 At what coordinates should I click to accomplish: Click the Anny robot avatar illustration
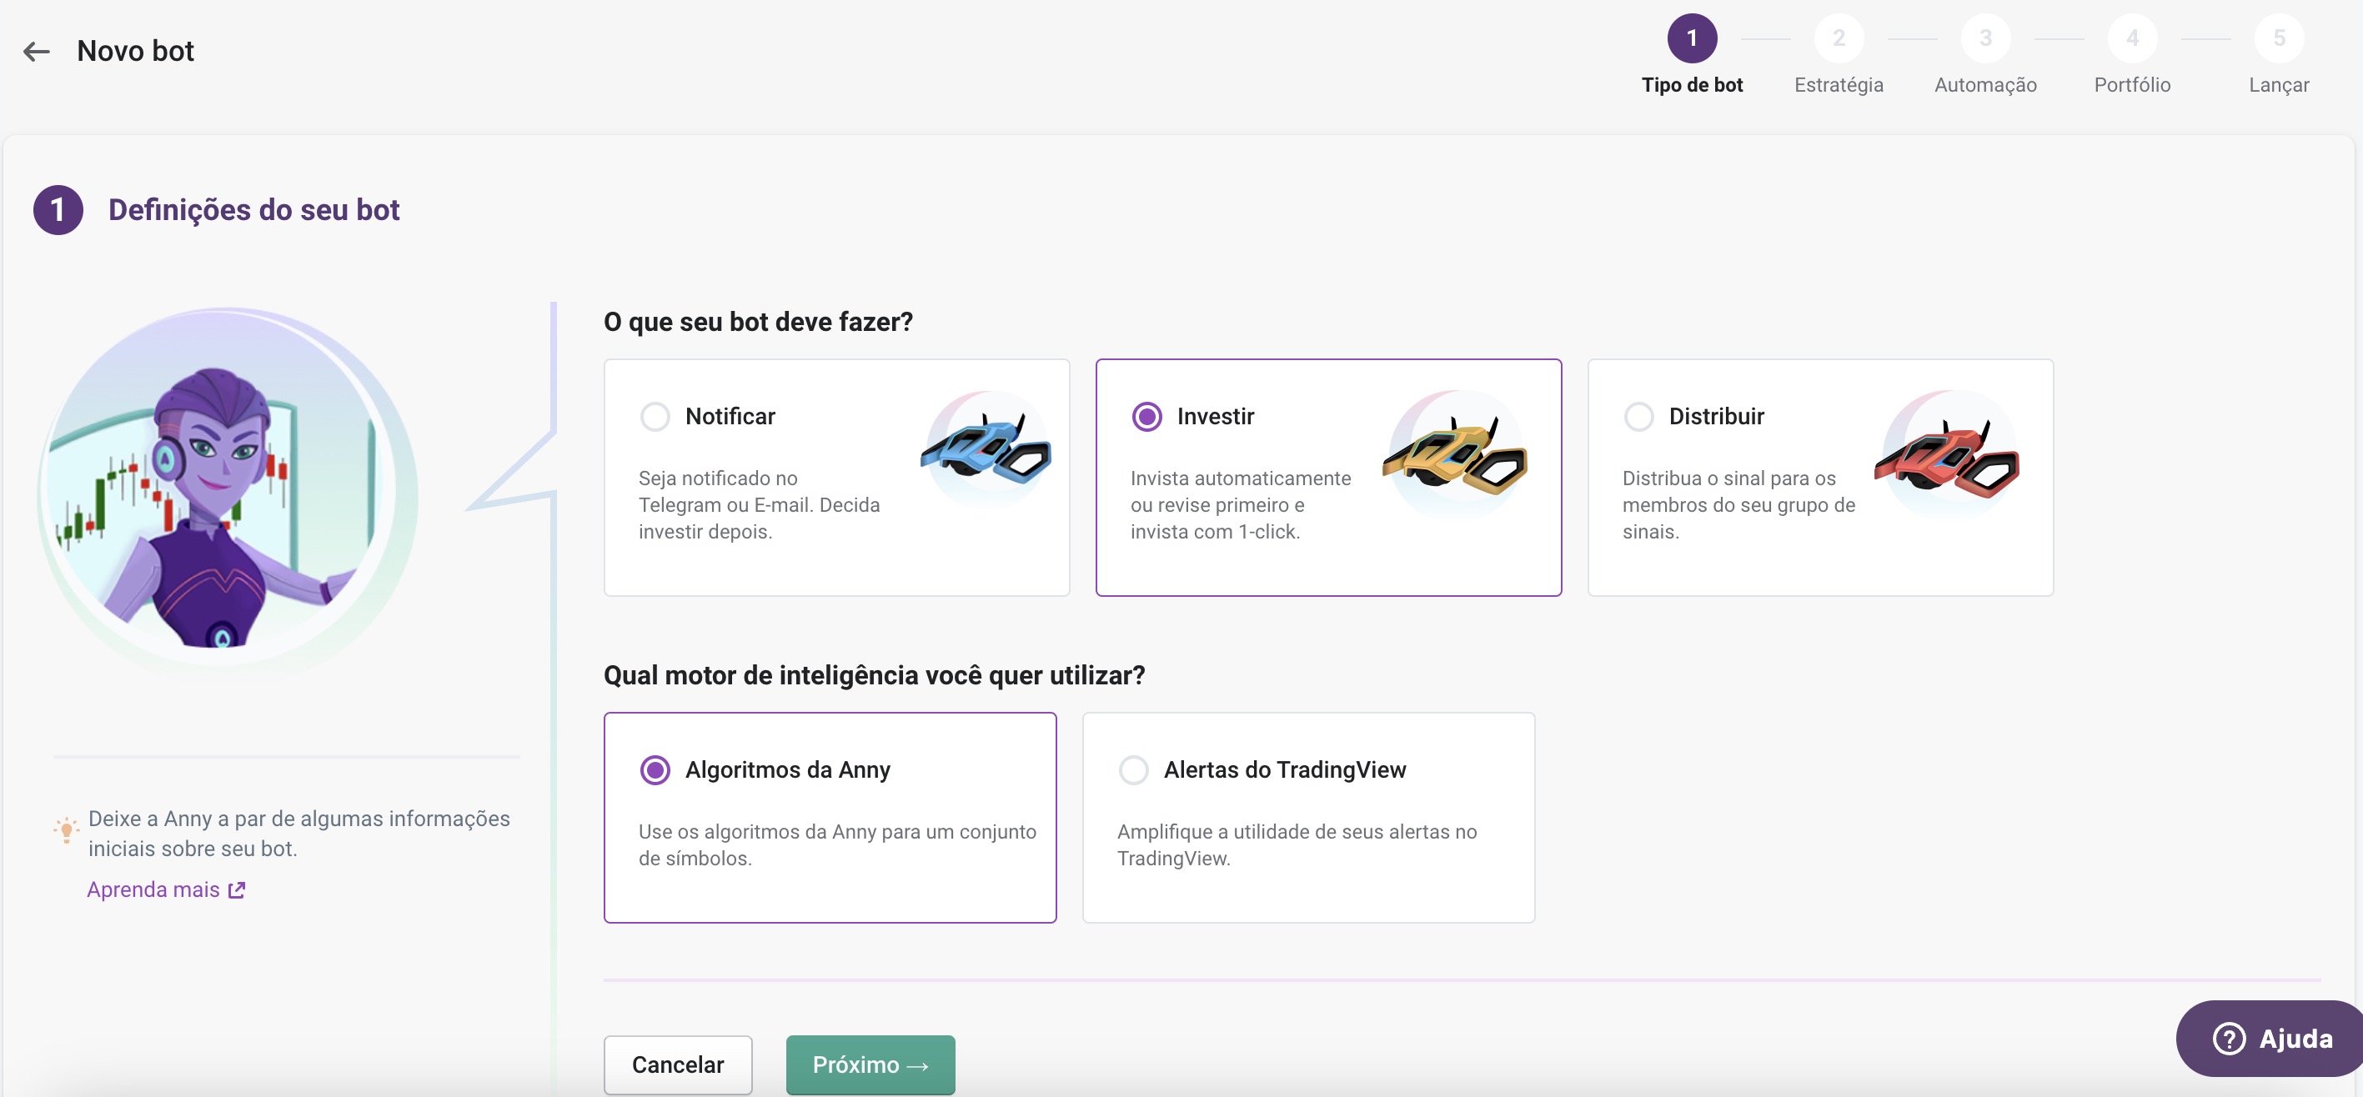[227, 494]
